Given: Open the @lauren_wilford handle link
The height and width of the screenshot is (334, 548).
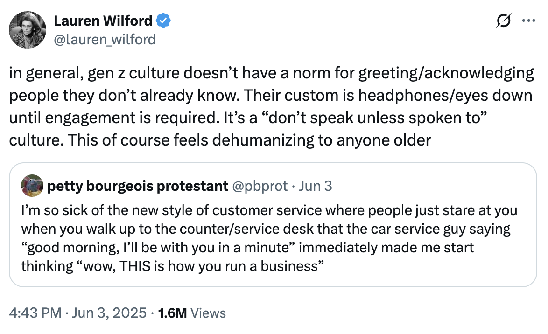Looking at the screenshot, I should [x=105, y=39].
